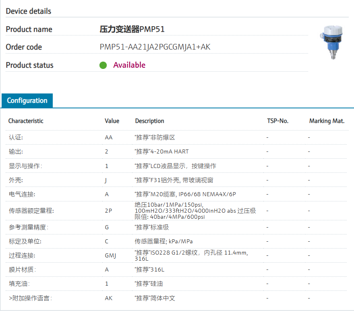Click the PMP51 pressure transmitter product image
The width and height of the screenshot is (354, 311).
(333, 42)
